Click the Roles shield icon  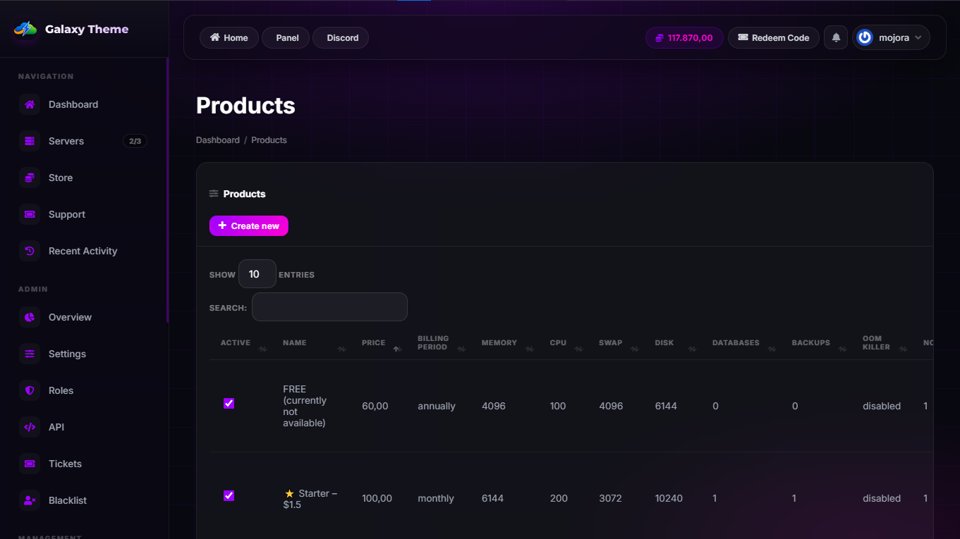[30, 391]
